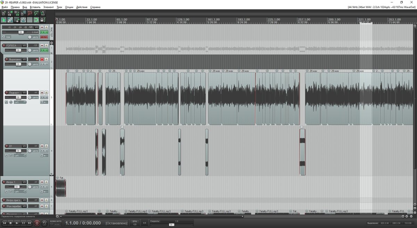Open the Трек menu
This screenshot has width=417, height=228.
59,7
